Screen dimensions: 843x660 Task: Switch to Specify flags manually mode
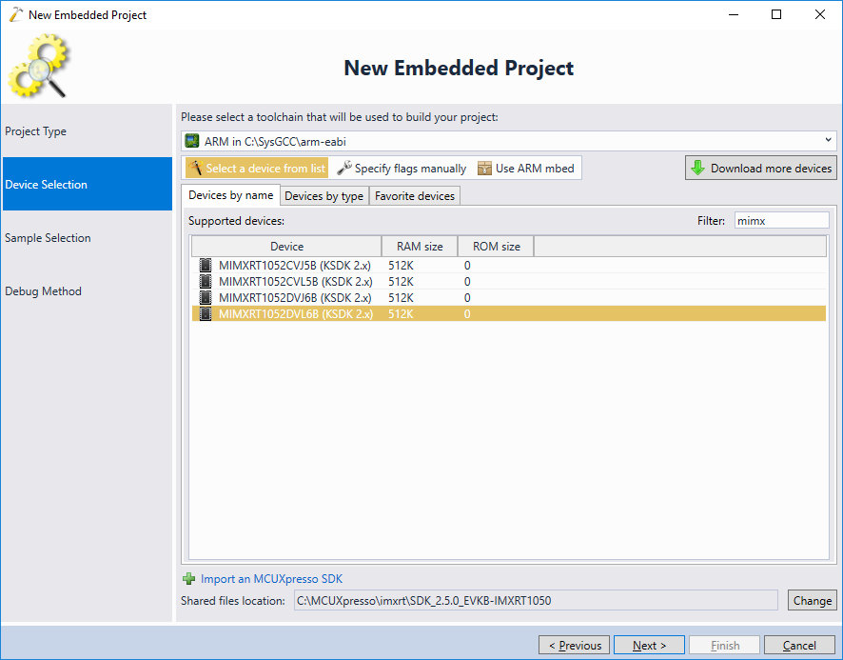point(402,168)
